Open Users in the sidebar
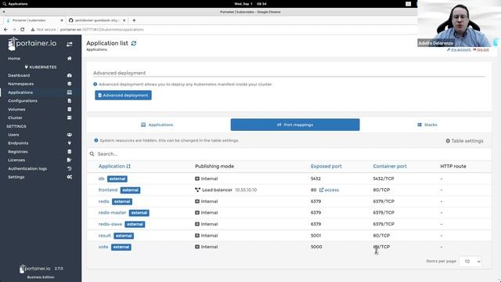The width and height of the screenshot is (501, 282). (x=13, y=135)
